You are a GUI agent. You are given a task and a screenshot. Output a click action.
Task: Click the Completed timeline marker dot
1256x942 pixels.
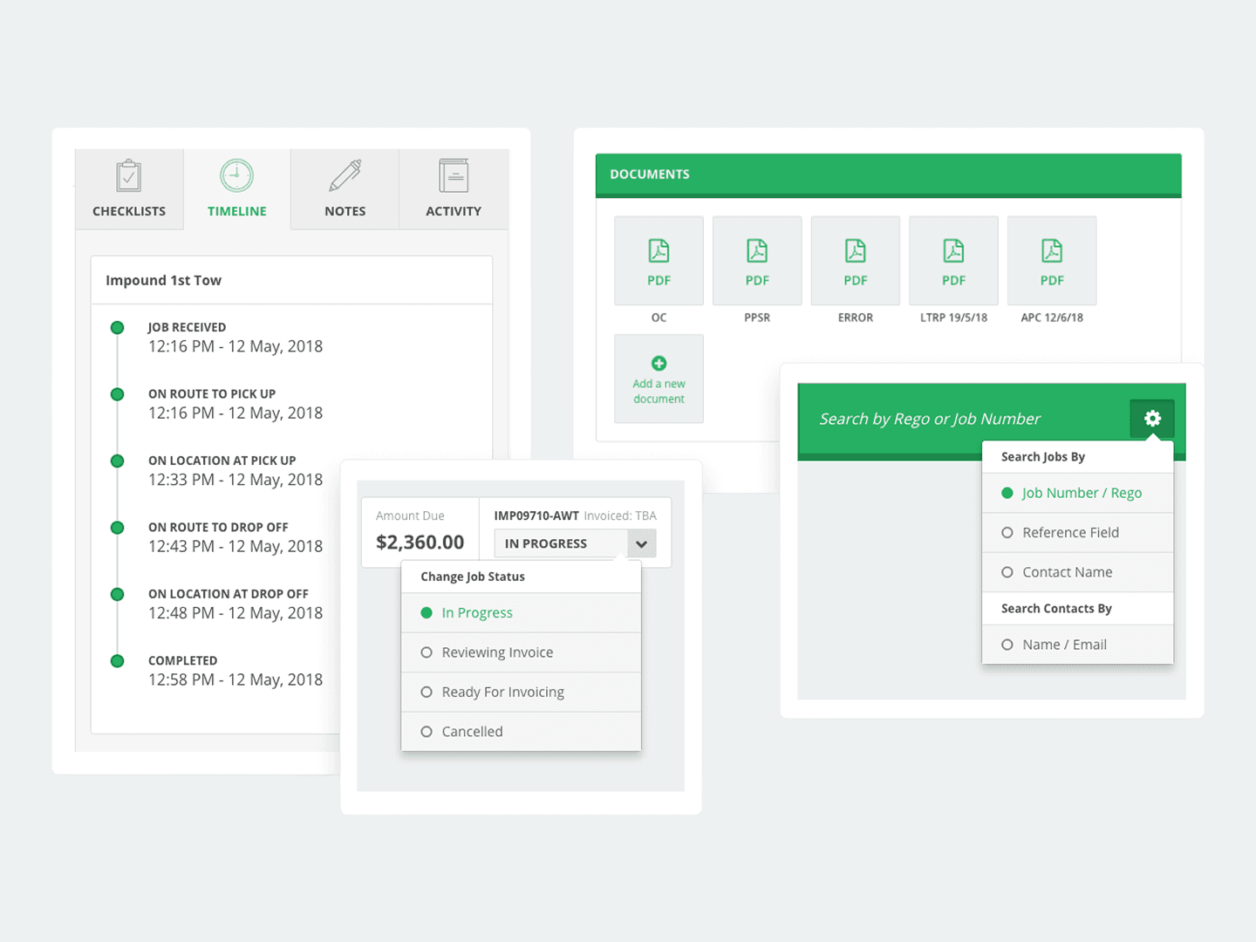[117, 661]
